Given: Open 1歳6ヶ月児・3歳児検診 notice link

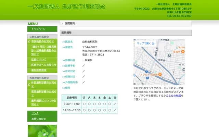Looking at the screenshot, I should [x=43, y=50].
